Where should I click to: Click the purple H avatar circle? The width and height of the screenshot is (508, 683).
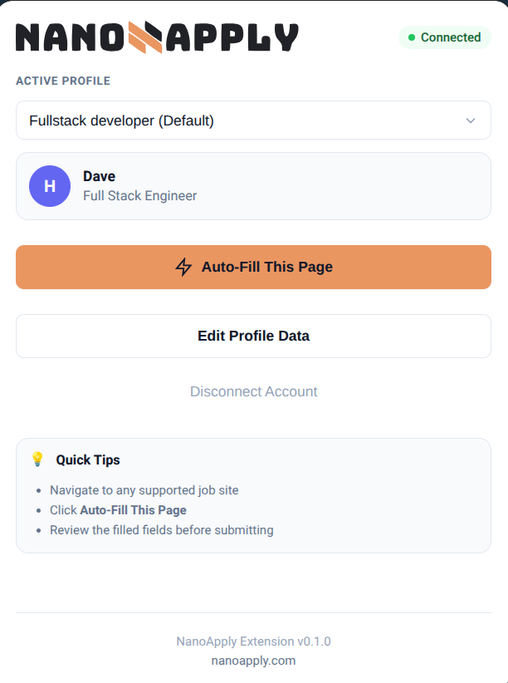point(50,186)
